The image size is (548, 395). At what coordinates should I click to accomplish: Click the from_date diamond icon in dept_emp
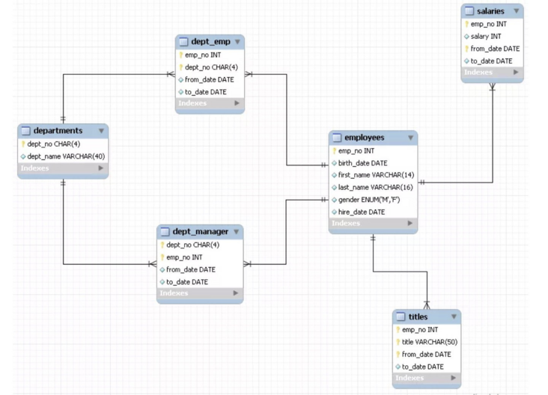(180, 80)
